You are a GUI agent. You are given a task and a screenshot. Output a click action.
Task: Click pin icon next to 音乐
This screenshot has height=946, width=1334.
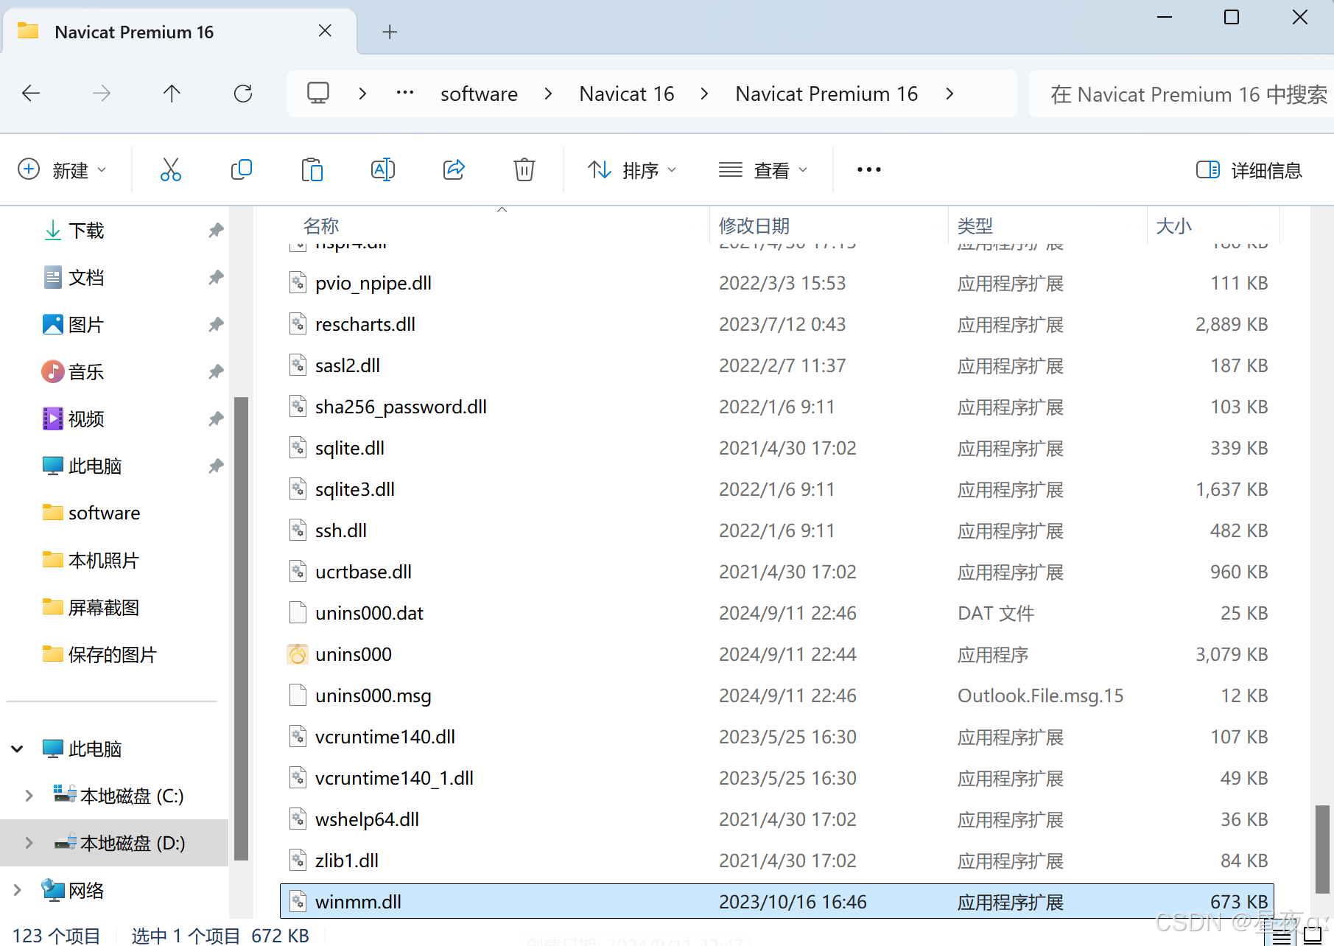[x=216, y=372]
